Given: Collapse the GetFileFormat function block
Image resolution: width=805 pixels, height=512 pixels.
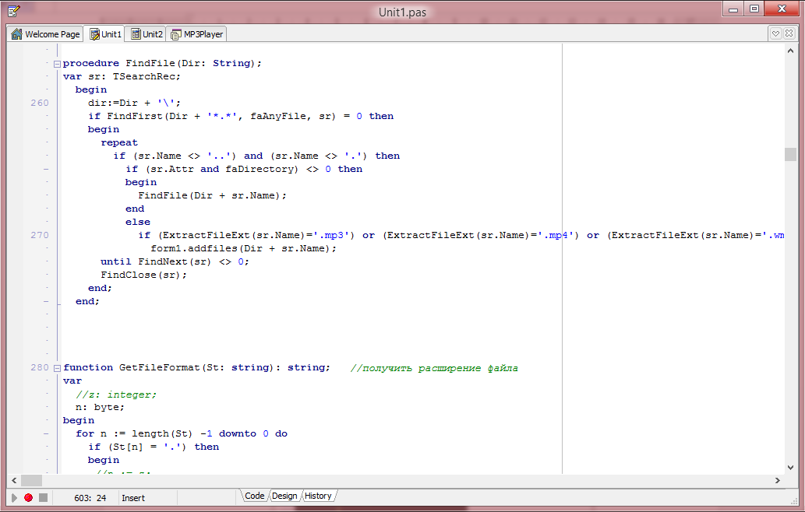Looking at the screenshot, I should (x=57, y=368).
